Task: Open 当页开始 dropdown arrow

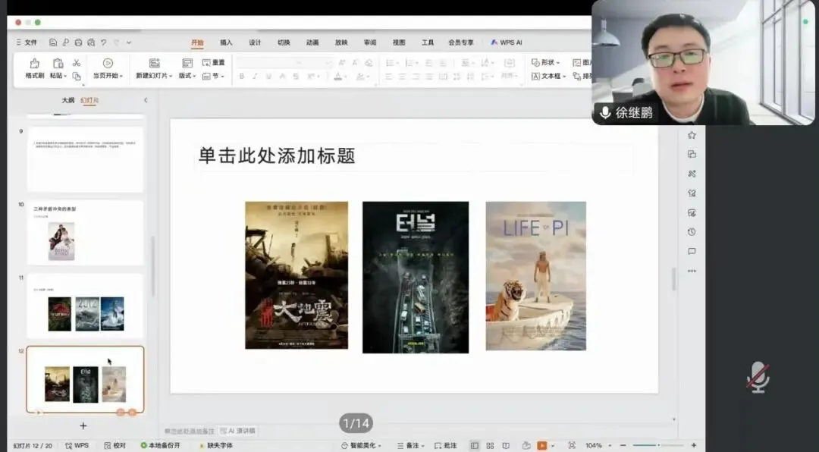Action: [x=121, y=77]
